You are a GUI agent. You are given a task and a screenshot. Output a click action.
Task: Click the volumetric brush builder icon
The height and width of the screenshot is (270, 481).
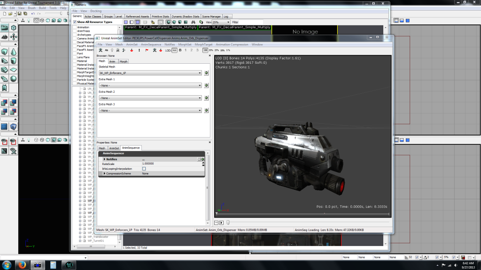click(x=5, y=88)
